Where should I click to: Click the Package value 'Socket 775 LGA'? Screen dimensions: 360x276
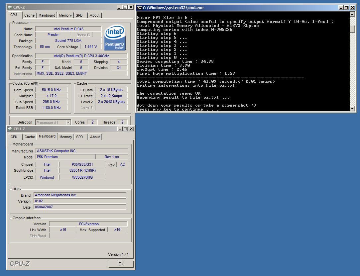pos(68,41)
